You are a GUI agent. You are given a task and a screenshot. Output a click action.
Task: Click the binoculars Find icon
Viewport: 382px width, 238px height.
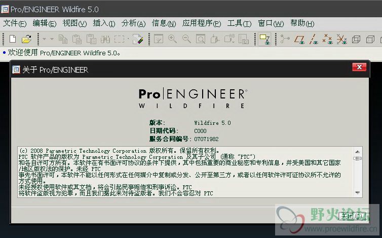point(105,39)
